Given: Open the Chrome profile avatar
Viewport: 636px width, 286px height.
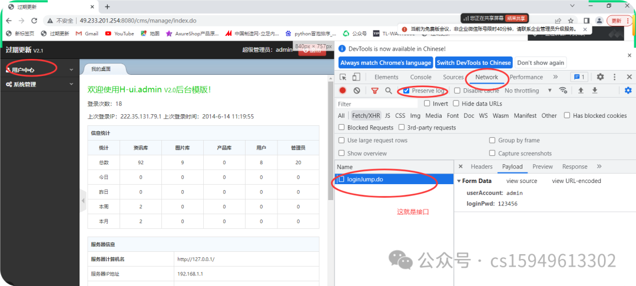Looking at the screenshot, I should (x=599, y=21).
